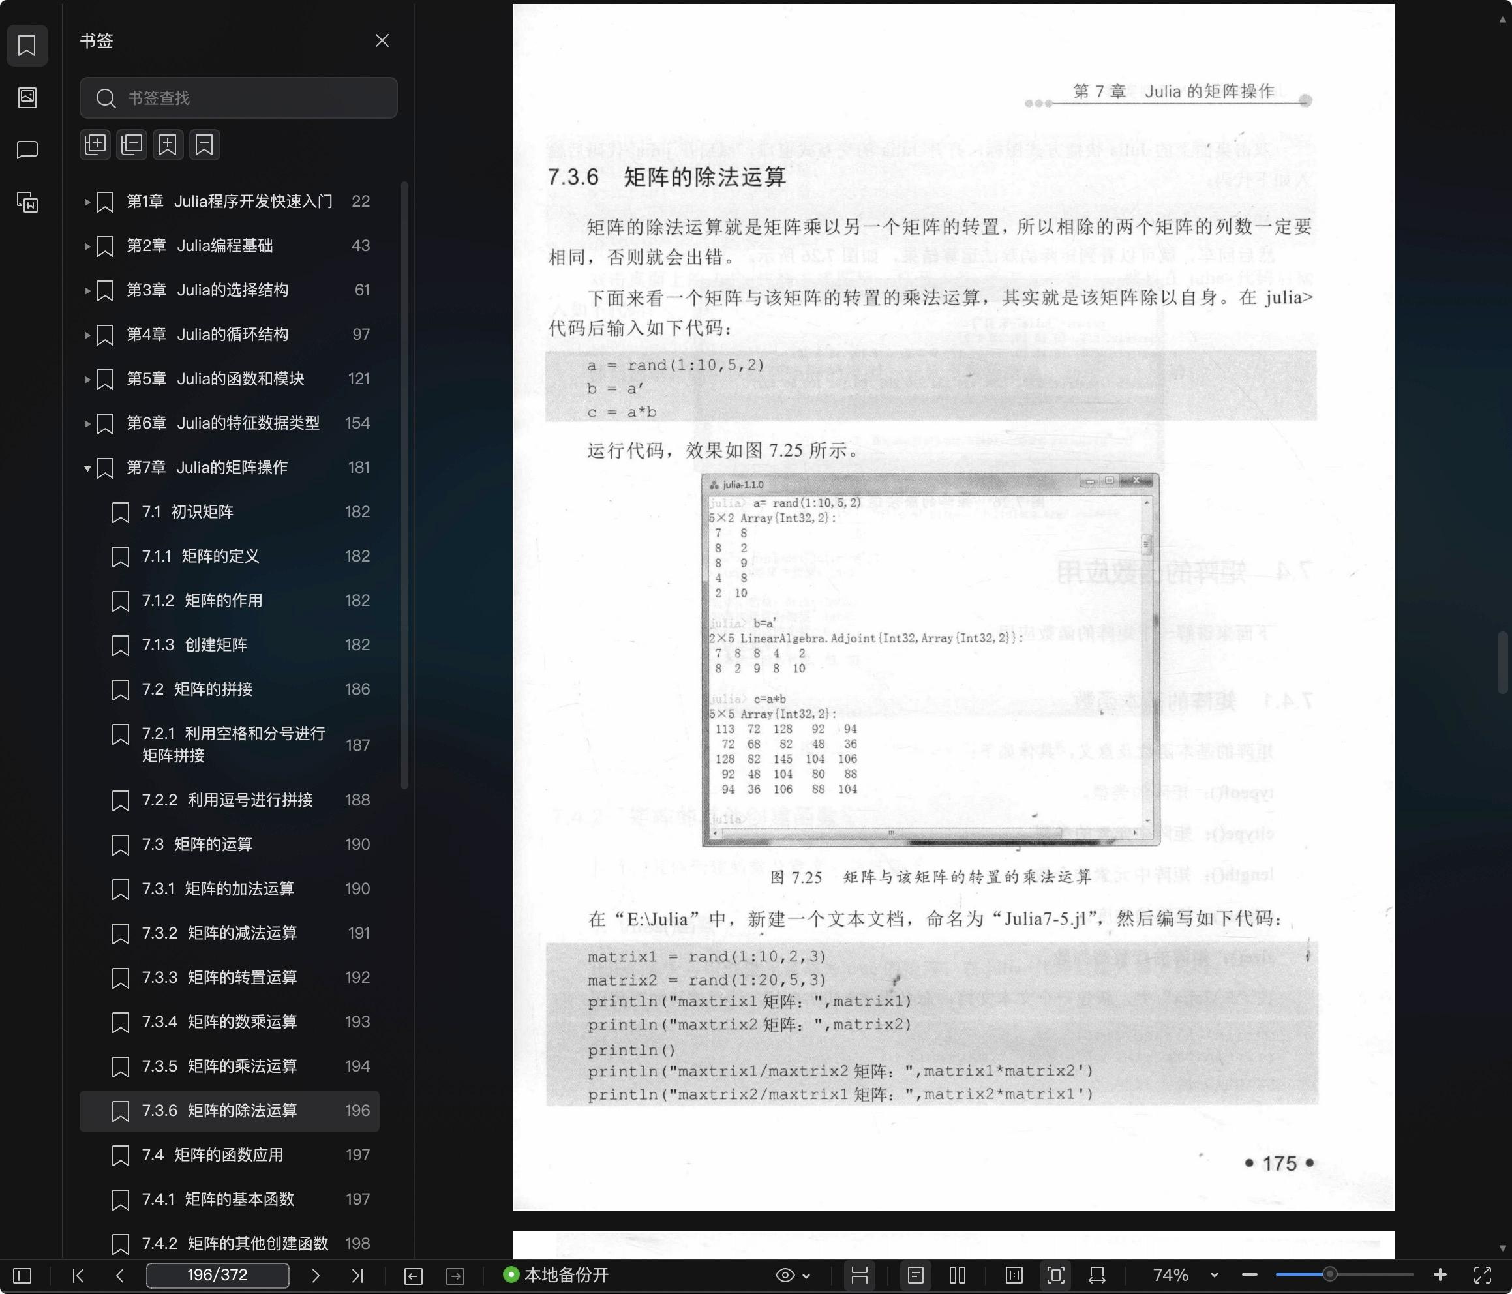Open the eye protection mode dropdown arrow
Image resolution: width=1512 pixels, height=1294 pixels.
pyautogui.click(x=806, y=1276)
